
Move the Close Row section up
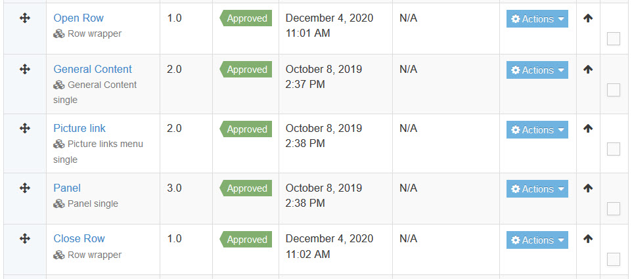coord(588,239)
